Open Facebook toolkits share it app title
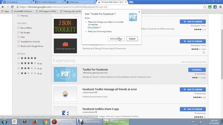The height and width of the screenshot is (125, 223). click(x=101, y=109)
